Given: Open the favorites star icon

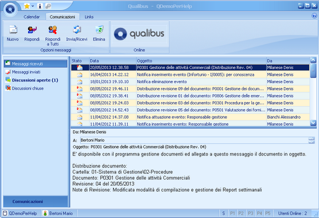Looking at the screenshot, I should 27,6.
